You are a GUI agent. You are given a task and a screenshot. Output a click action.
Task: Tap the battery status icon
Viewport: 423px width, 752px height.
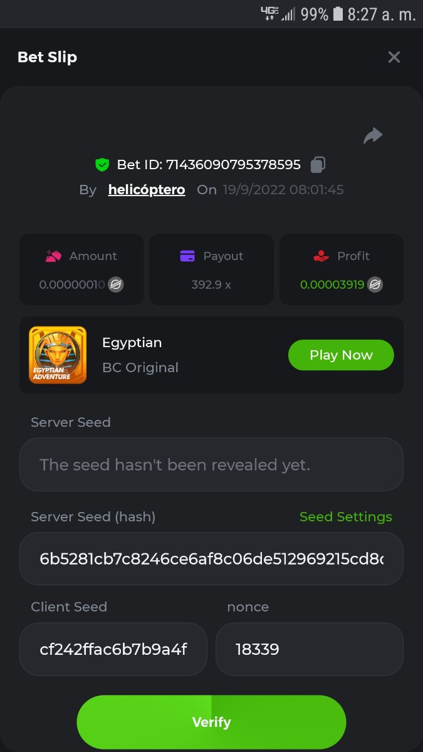click(338, 14)
